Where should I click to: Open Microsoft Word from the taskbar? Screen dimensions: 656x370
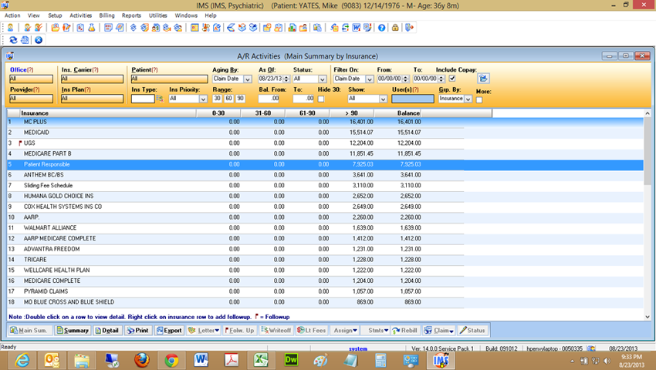201,360
